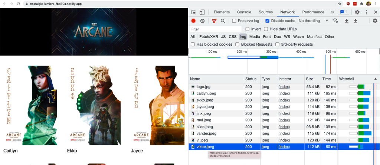Expand more DevTools tabs chevron
The image size is (380, 165).
point(332,12)
